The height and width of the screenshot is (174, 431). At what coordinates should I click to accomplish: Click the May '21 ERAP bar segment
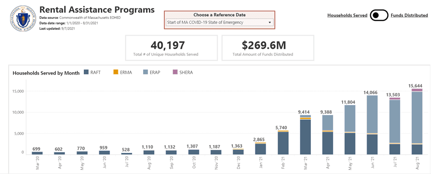point(350,118)
